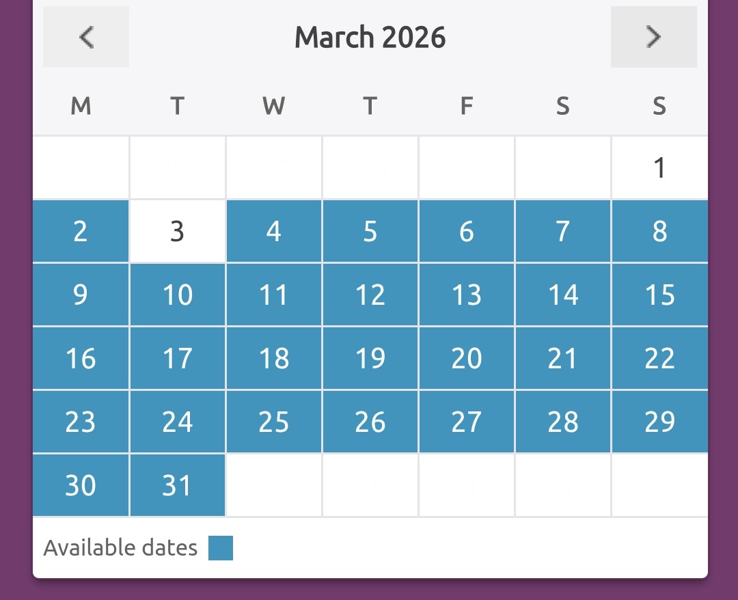738x600 pixels.
Task: Pick Saturday March 28
Action: click(x=563, y=422)
